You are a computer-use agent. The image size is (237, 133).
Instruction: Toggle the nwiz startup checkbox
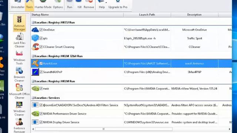41,89
